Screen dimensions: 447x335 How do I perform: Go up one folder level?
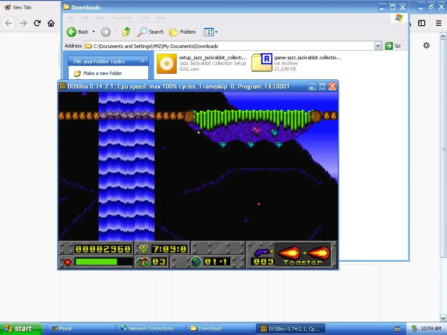coord(127,32)
